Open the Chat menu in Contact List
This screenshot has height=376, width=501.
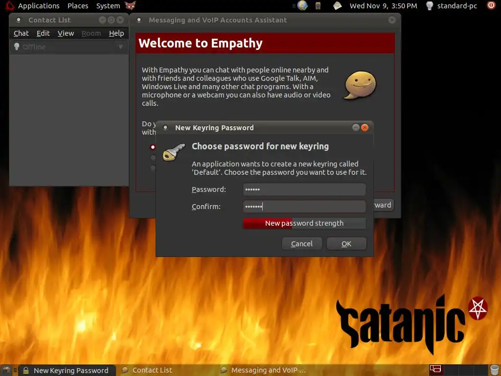click(x=21, y=33)
